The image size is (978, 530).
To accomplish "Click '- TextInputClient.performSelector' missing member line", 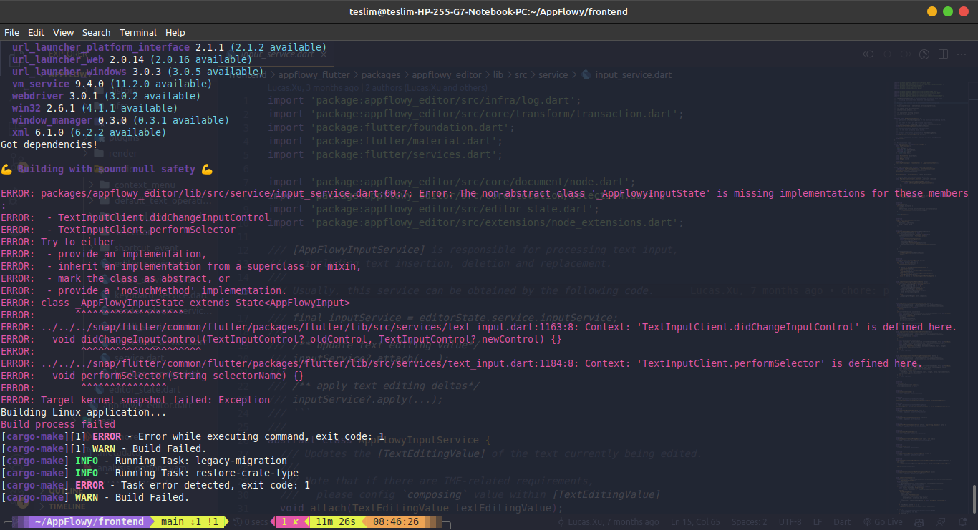I will (118, 230).
